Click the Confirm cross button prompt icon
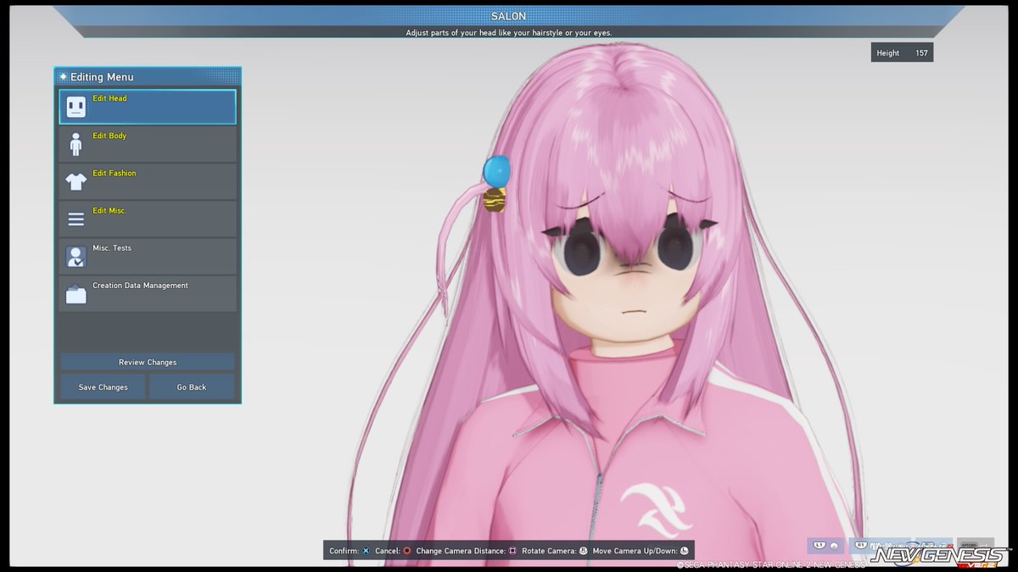The width and height of the screenshot is (1018, 572). [x=365, y=551]
